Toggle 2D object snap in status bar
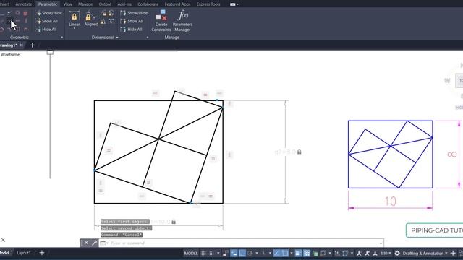Viewport: 463px width, 260px height. pos(285,253)
